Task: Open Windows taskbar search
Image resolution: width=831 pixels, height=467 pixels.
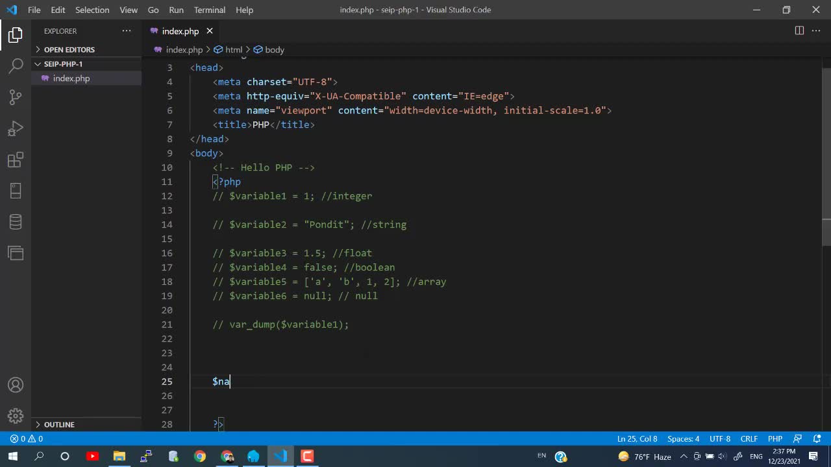Action: pyautogui.click(x=39, y=457)
